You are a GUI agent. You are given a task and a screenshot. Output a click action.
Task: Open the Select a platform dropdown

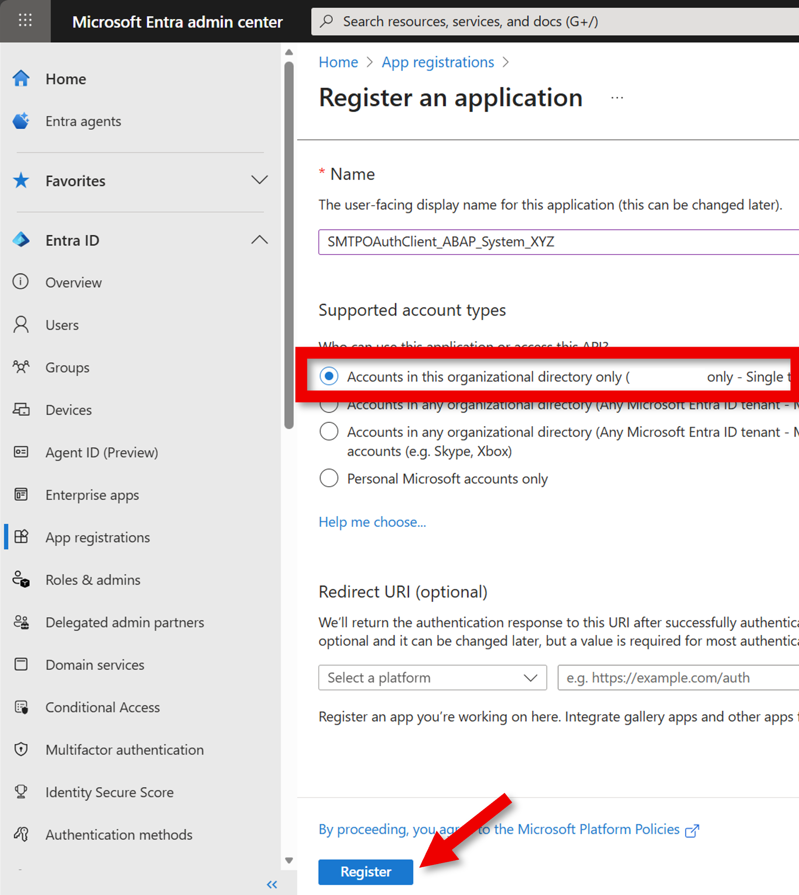pos(432,677)
